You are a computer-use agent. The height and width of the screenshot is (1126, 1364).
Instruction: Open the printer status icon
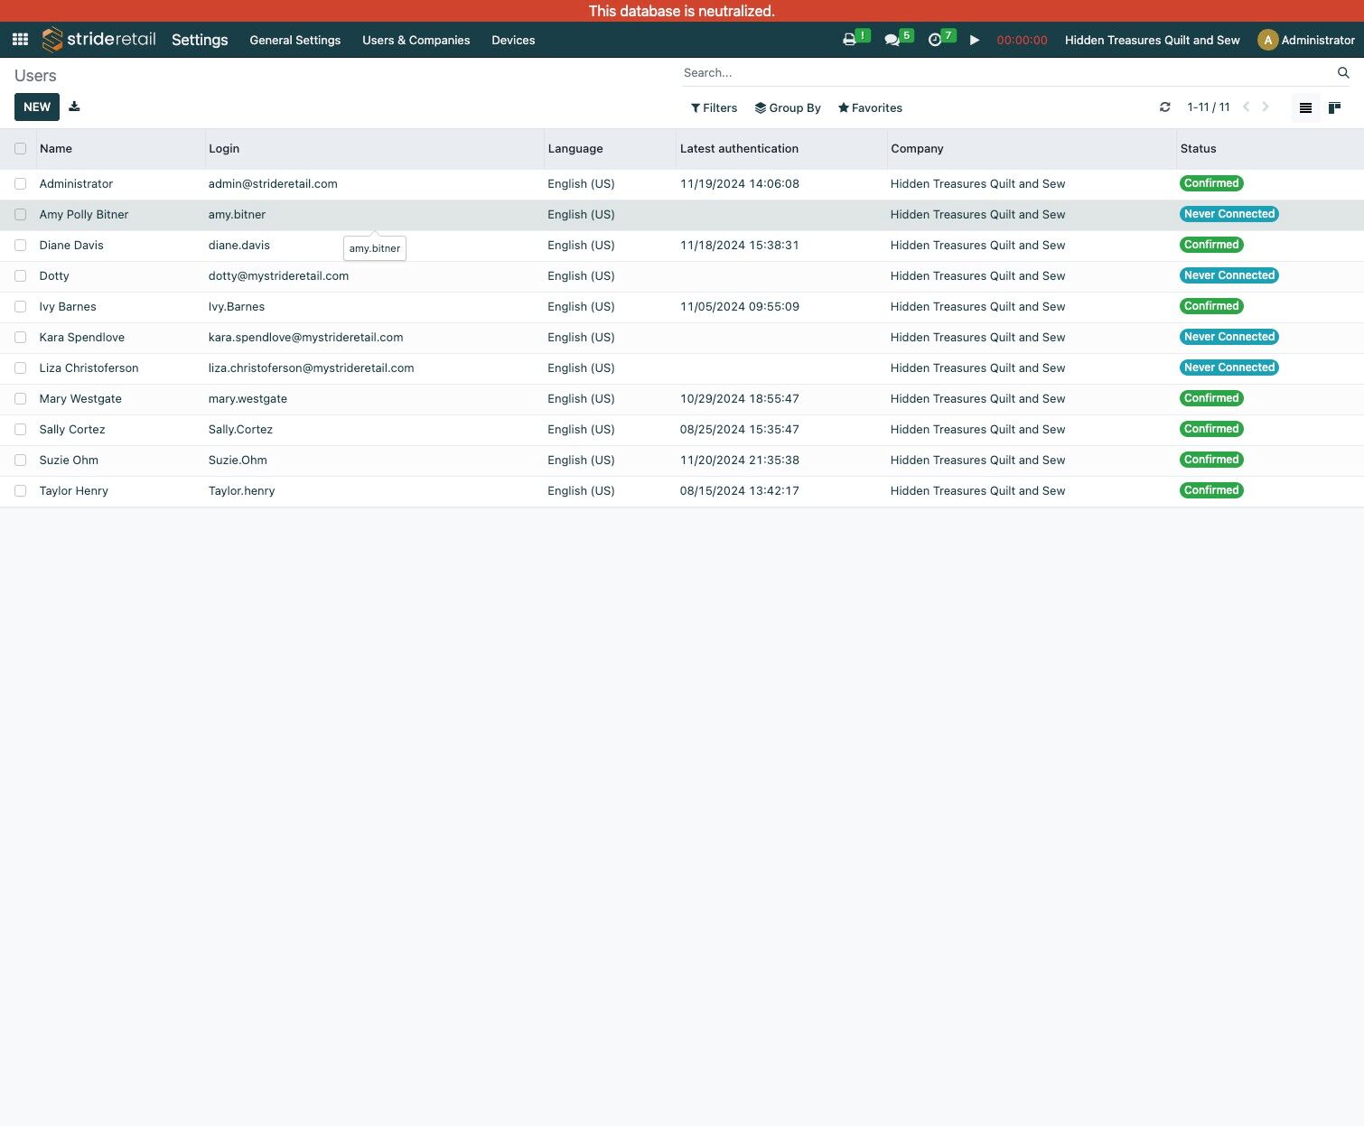[x=849, y=40]
